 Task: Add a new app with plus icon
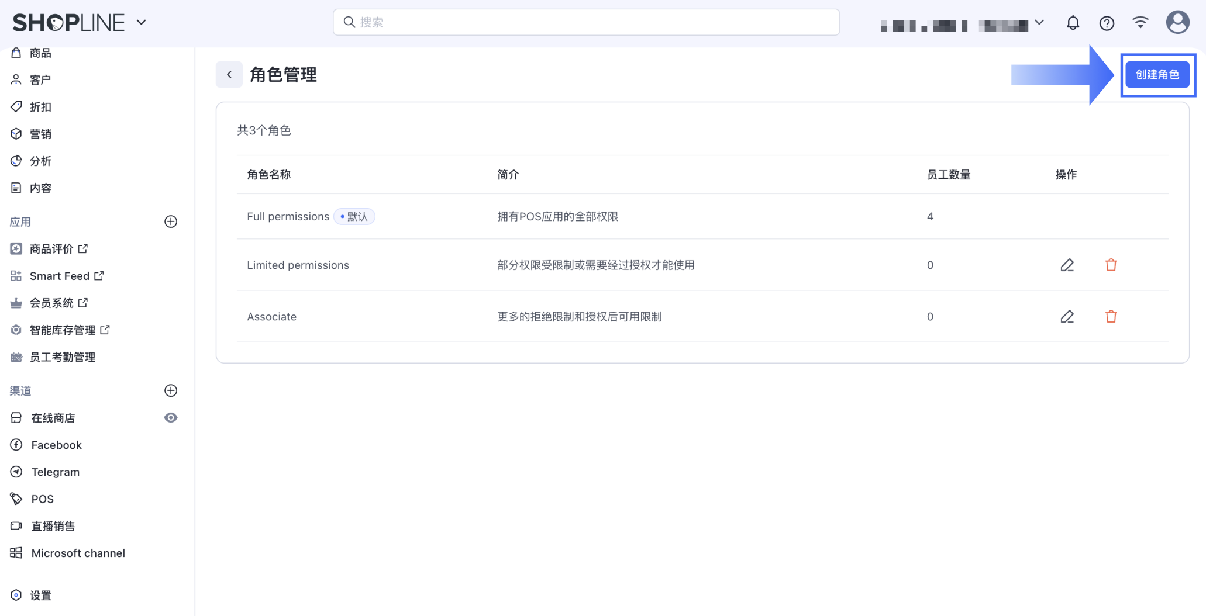click(x=171, y=222)
